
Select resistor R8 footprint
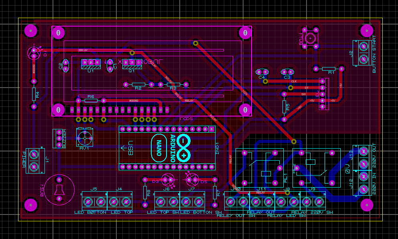(x=145, y=192)
